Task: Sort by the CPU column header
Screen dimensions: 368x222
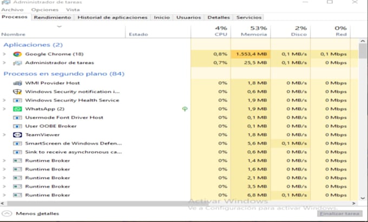Action: pyautogui.click(x=211, y=32)
